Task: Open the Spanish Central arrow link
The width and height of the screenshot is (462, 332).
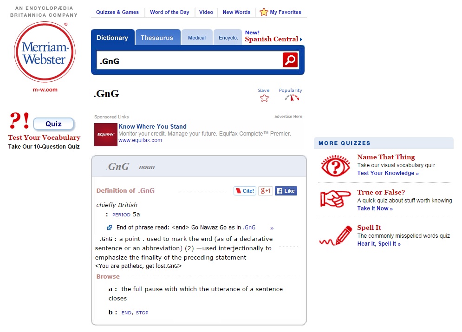Action: [301, 39]
